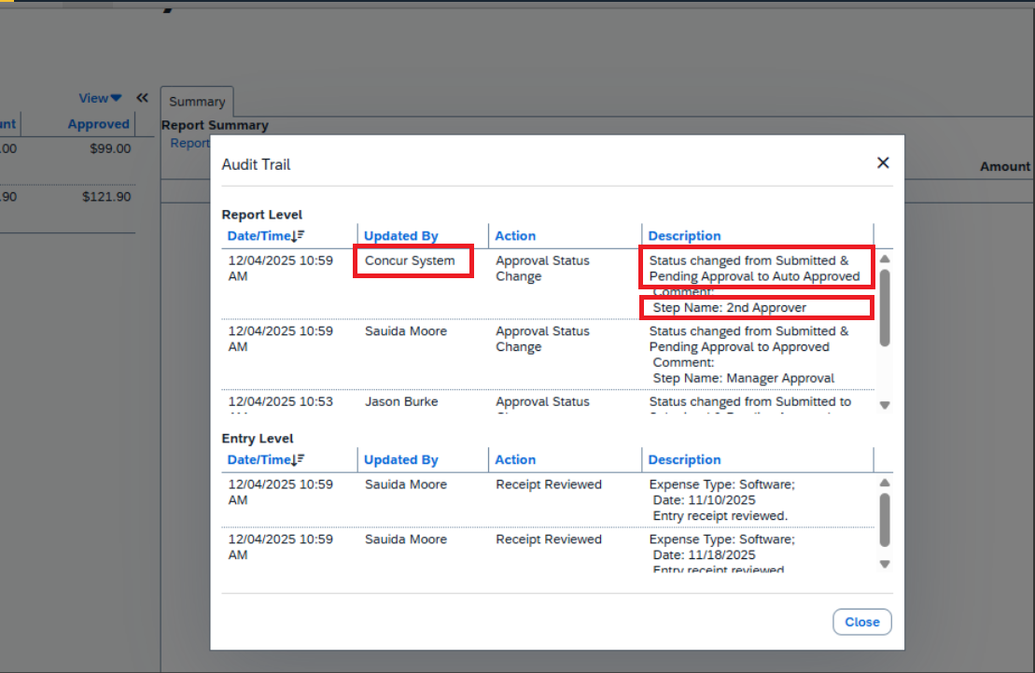Viewport: 1035px width, 673px height.
Task: Collapse the left panel with double chevron
Action: tap(143, 98)
